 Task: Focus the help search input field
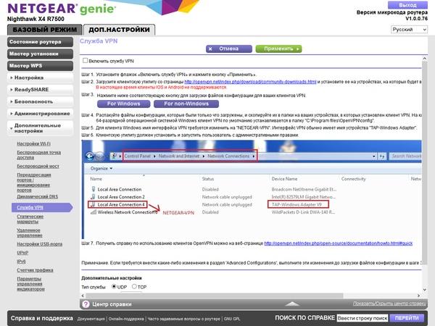(362, 318)
